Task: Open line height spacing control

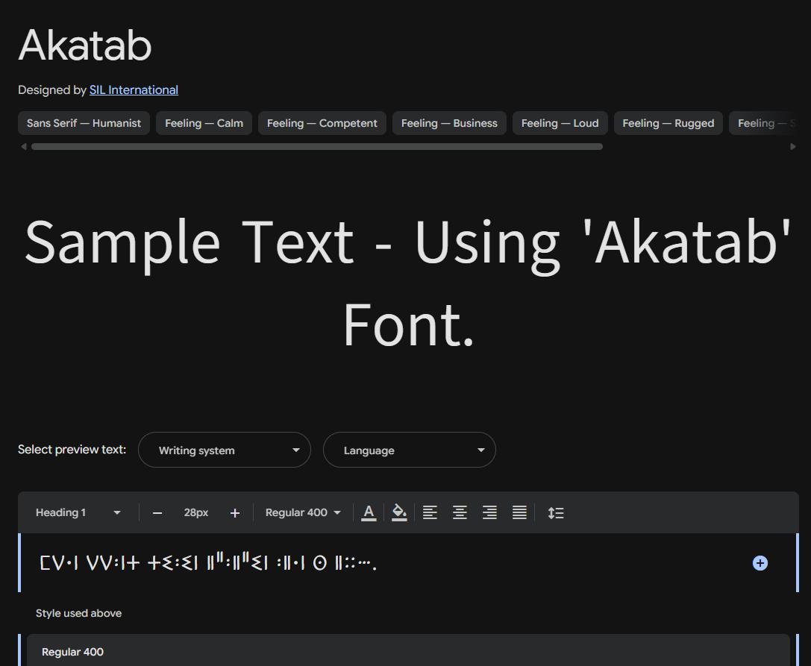Action: click(556, 512)
